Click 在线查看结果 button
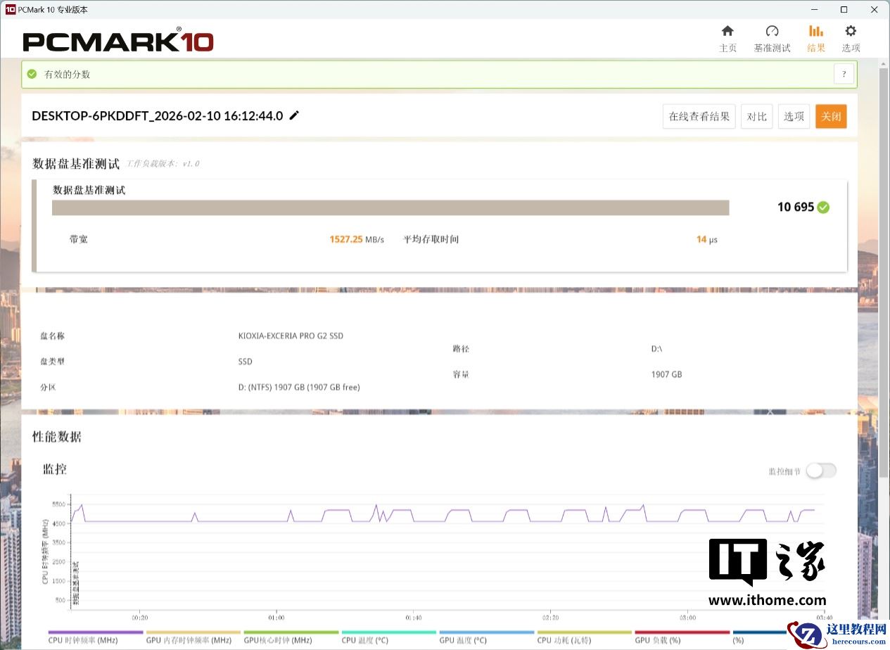The image size is (890, 650). [699, 117]
